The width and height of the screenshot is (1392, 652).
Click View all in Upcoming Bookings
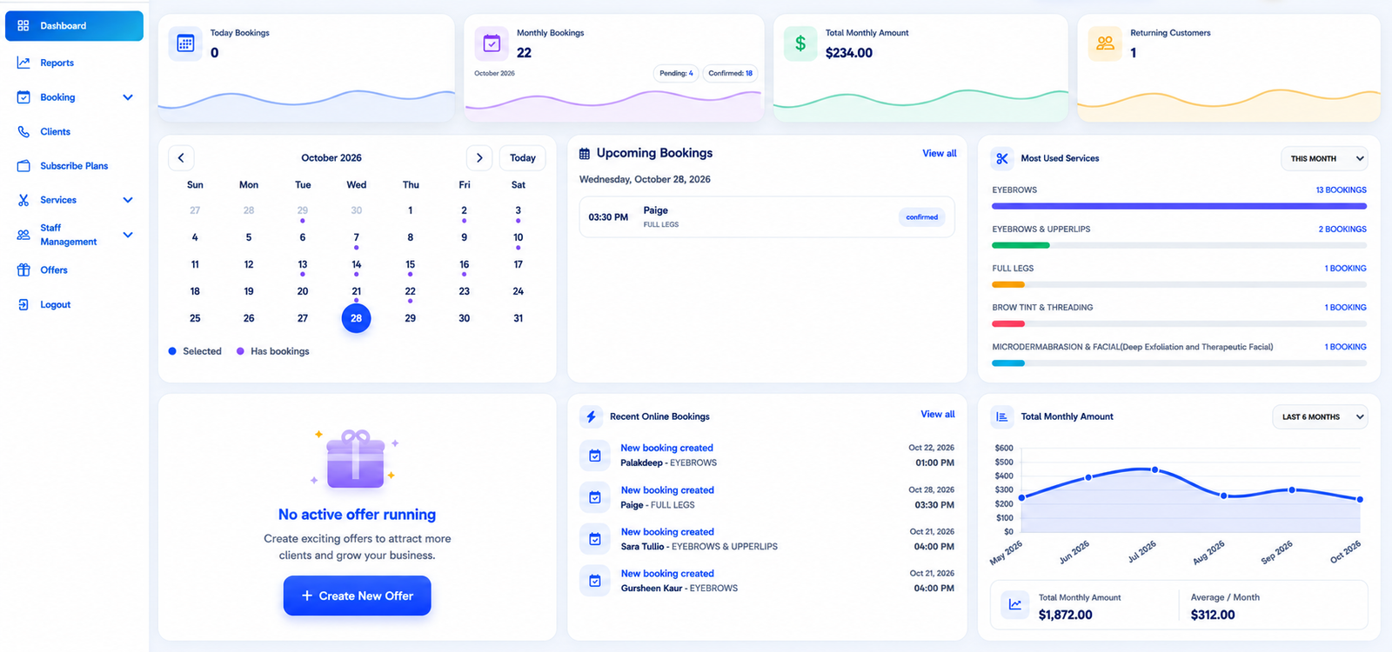point(940,153)
